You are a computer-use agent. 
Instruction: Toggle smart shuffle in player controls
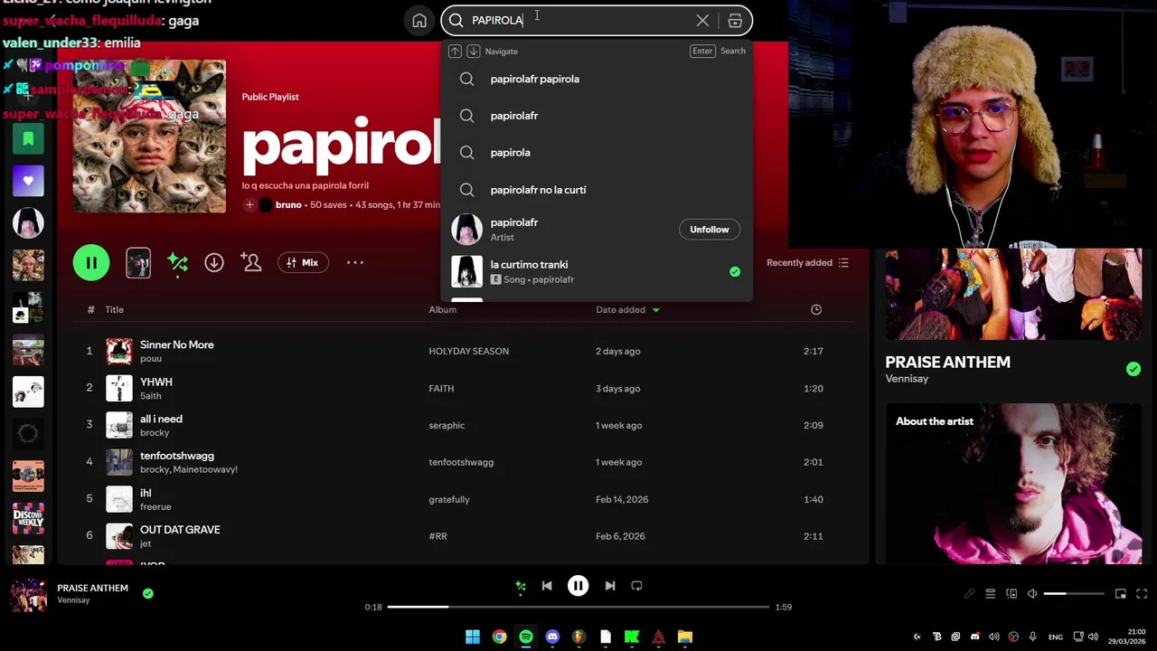click(521, 586)
